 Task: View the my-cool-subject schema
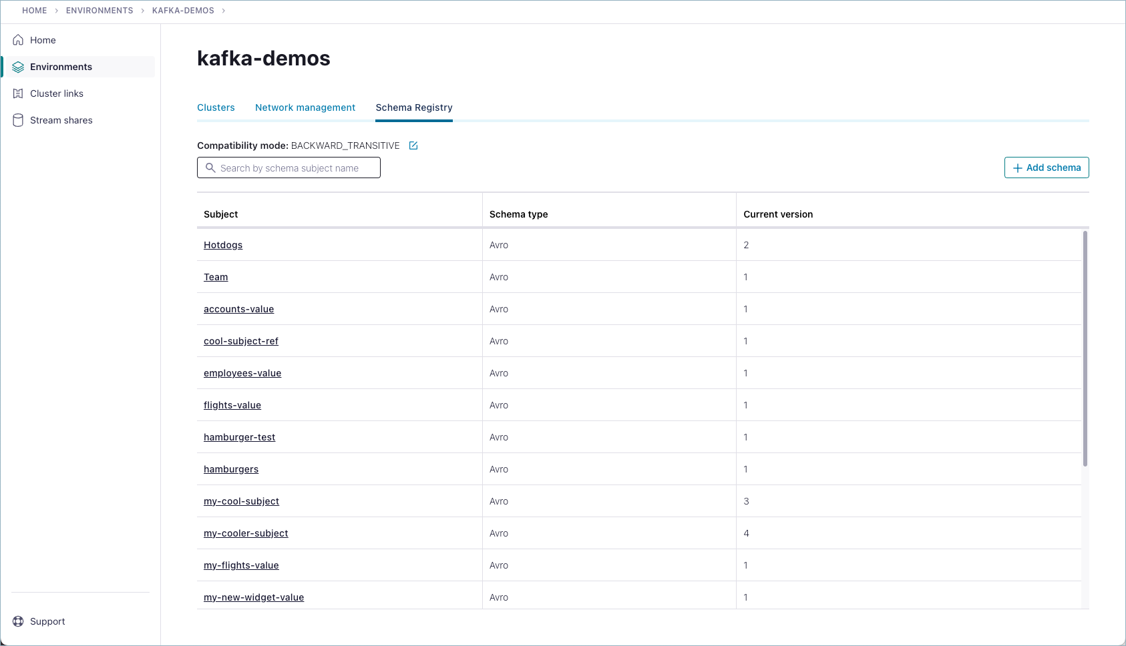(x=241, y=501)
